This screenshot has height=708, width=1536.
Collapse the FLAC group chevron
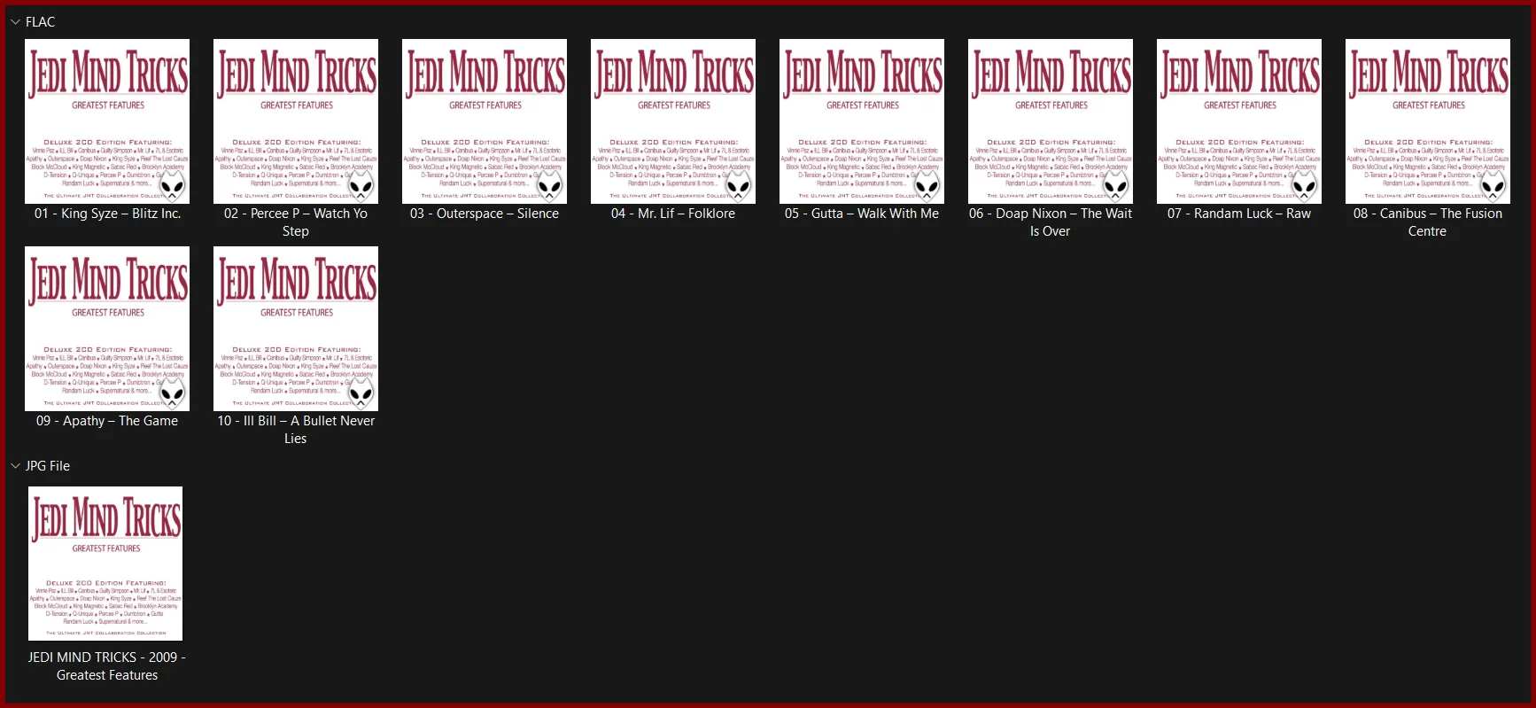coord(15,22)
